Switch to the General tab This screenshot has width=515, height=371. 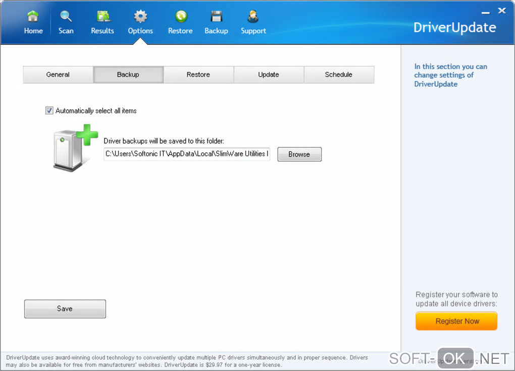point(58,75)
